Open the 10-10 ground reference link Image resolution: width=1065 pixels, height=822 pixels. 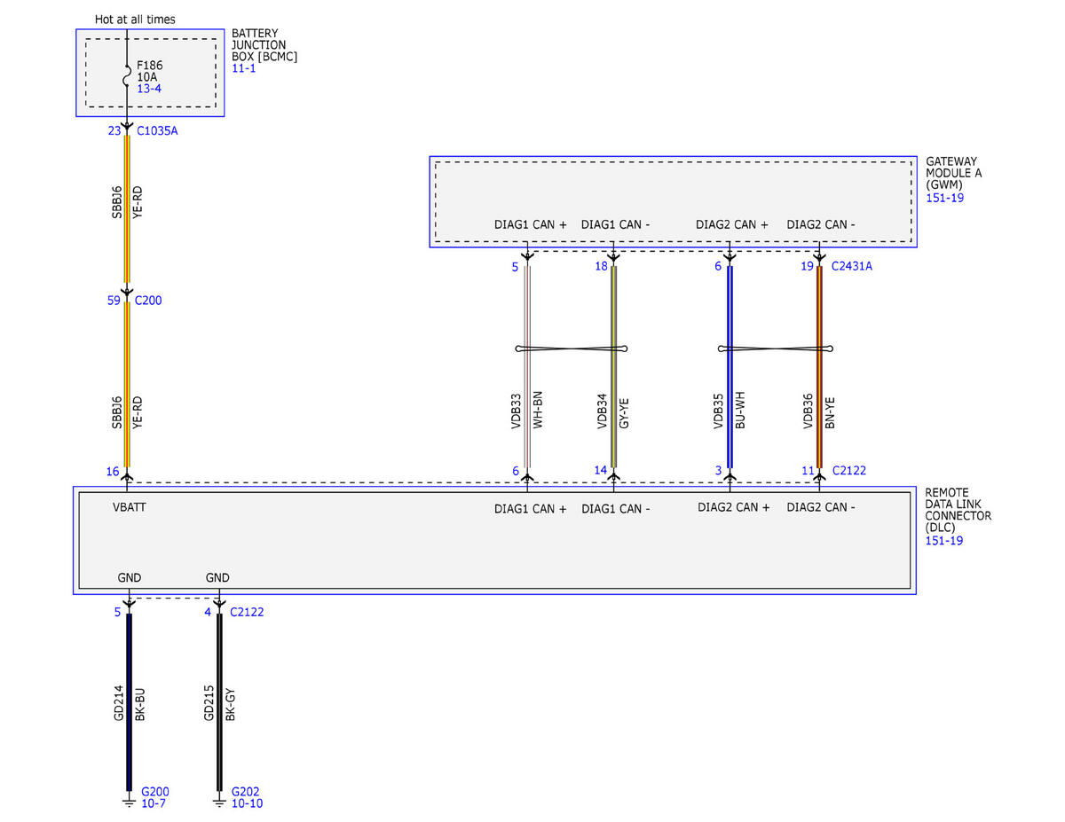pos(247,803)
